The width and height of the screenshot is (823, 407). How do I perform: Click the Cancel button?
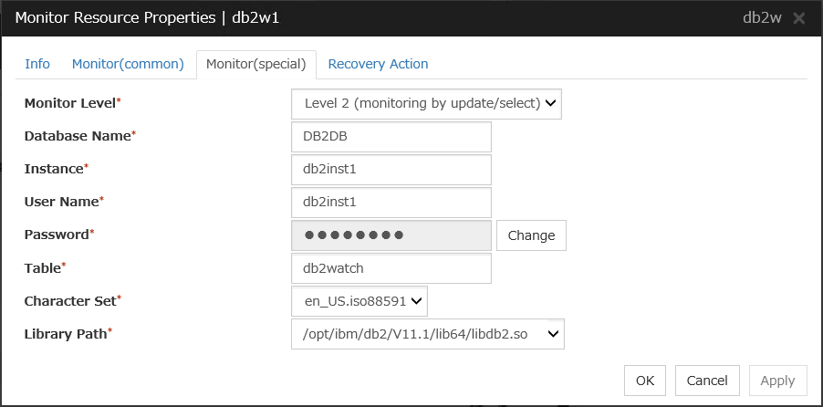pyautogui.click(x=707, y=381)
